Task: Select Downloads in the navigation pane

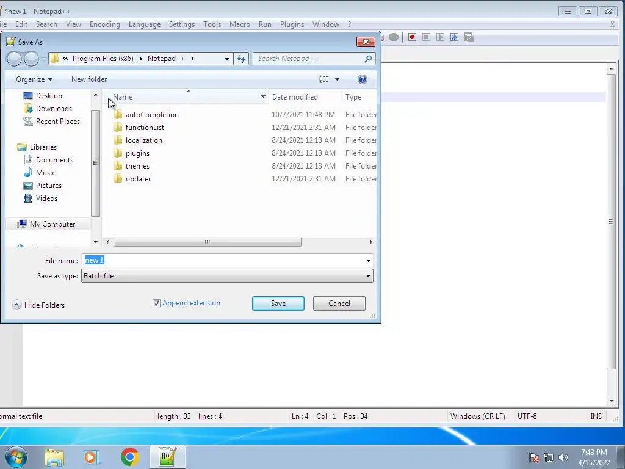Action: click(54, 109)
